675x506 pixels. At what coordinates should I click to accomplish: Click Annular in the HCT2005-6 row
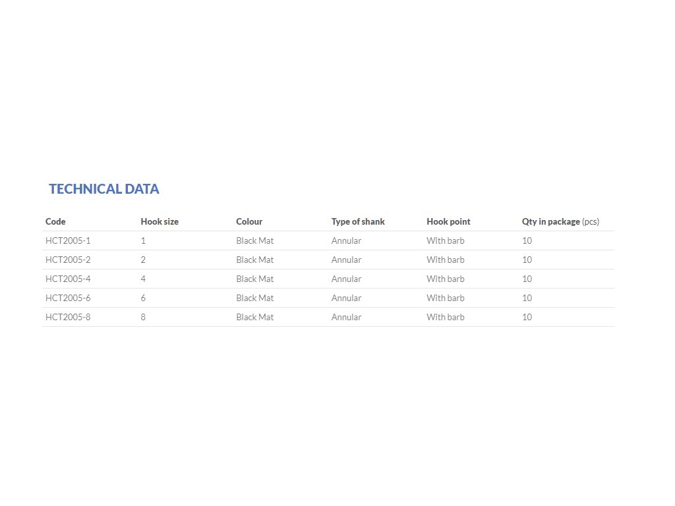pyautogui.click(x=347, y=298)
